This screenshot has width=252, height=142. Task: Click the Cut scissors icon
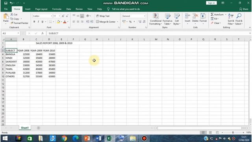click(12, 15)
